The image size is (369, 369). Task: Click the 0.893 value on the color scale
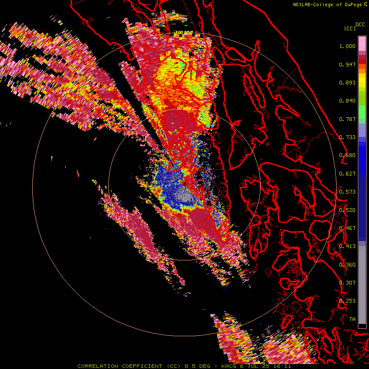347,82
